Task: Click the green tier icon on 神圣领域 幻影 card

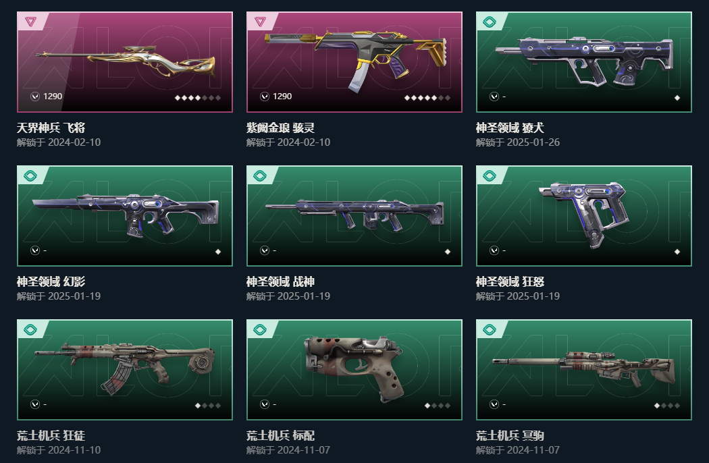Action: pos(30,175)
